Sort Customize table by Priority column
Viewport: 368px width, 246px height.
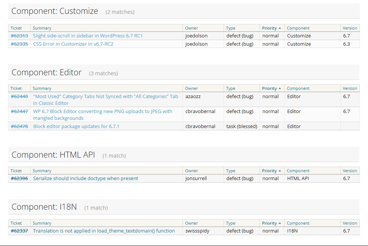pos(269,28)
